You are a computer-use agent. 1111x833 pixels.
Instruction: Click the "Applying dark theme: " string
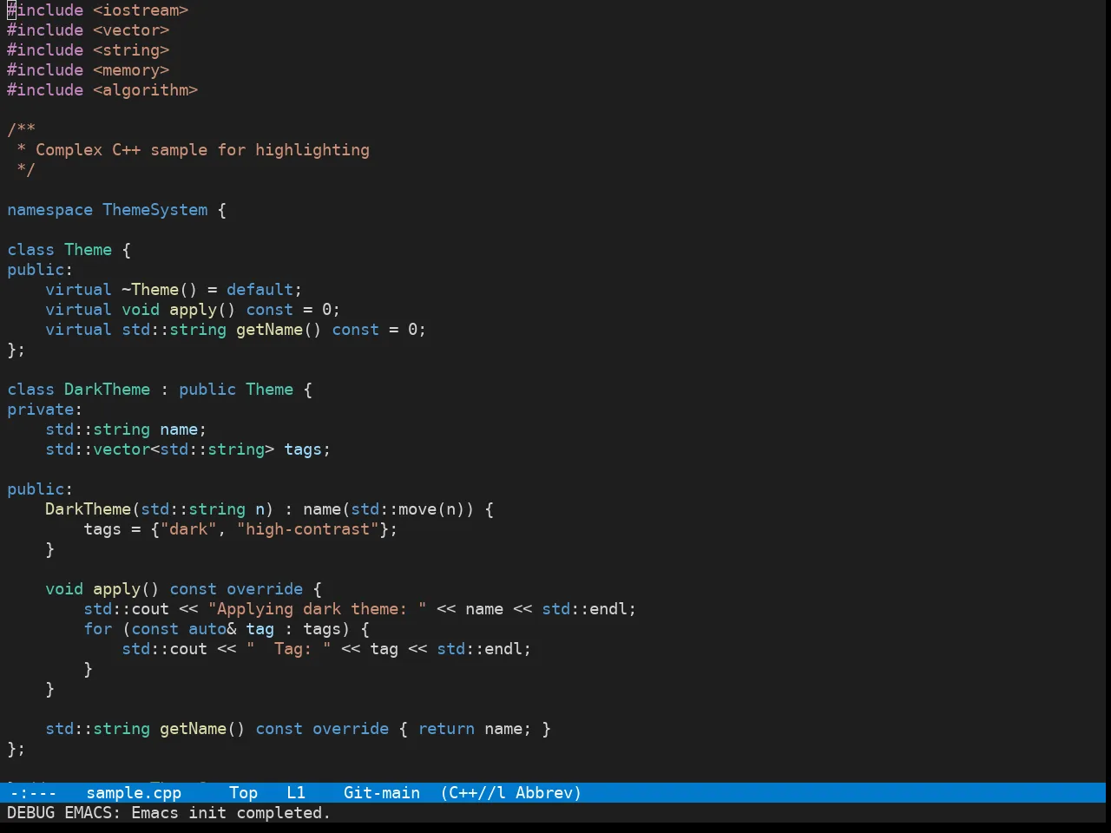(x=318, y=609)
